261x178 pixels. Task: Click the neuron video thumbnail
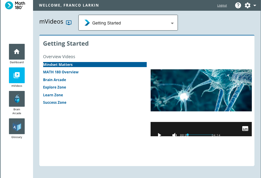[201, 90]
